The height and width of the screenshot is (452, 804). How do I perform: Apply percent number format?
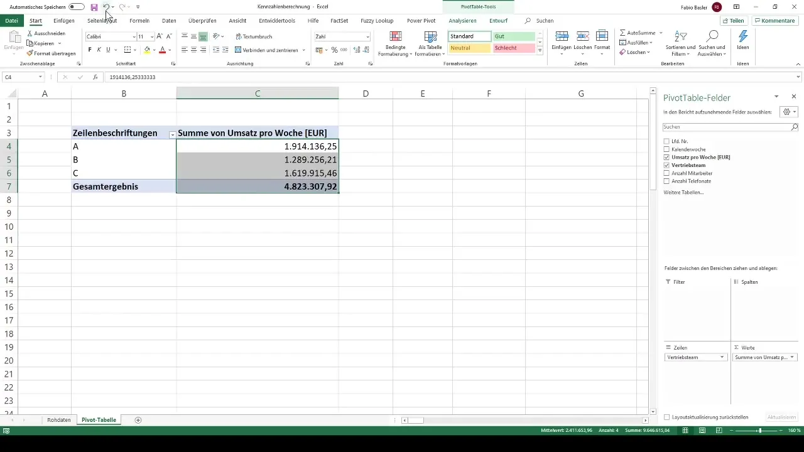(x=334, y=50)
